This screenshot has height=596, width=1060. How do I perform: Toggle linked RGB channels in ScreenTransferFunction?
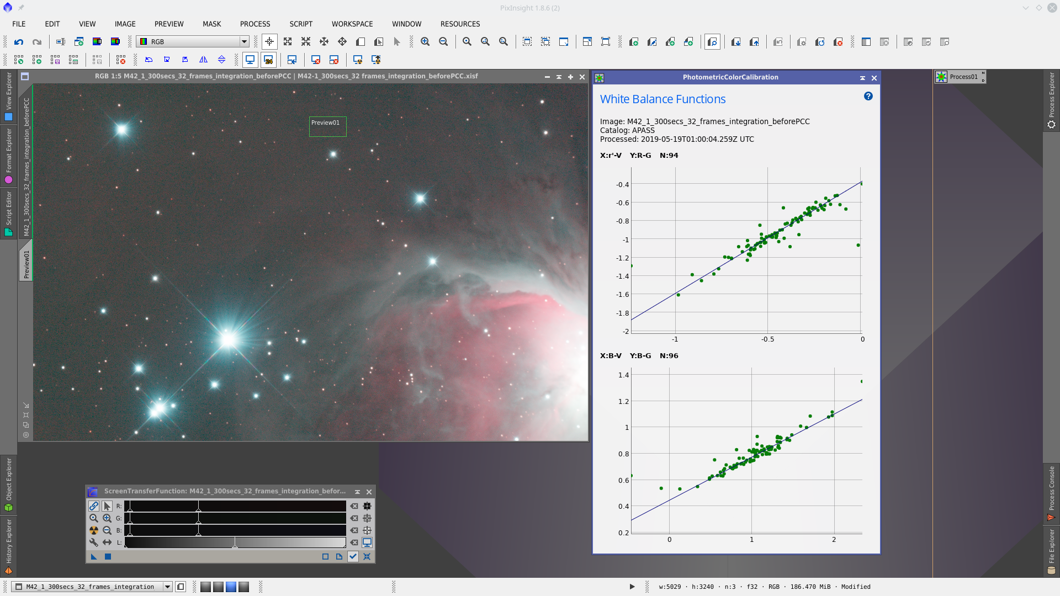[x=94, y=506]
